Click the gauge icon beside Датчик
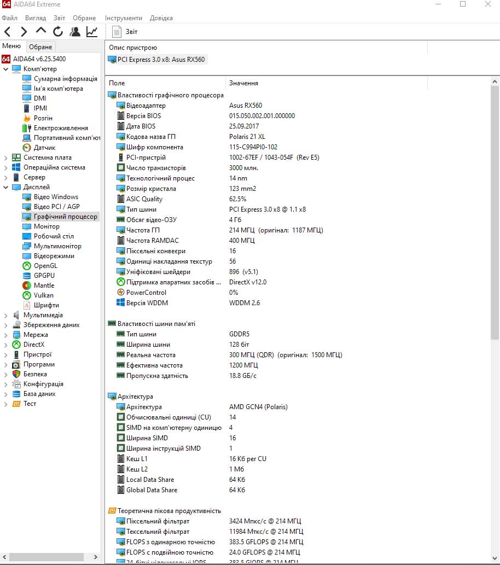The height and width of the screenshot is (565, 500). [27, 148]
